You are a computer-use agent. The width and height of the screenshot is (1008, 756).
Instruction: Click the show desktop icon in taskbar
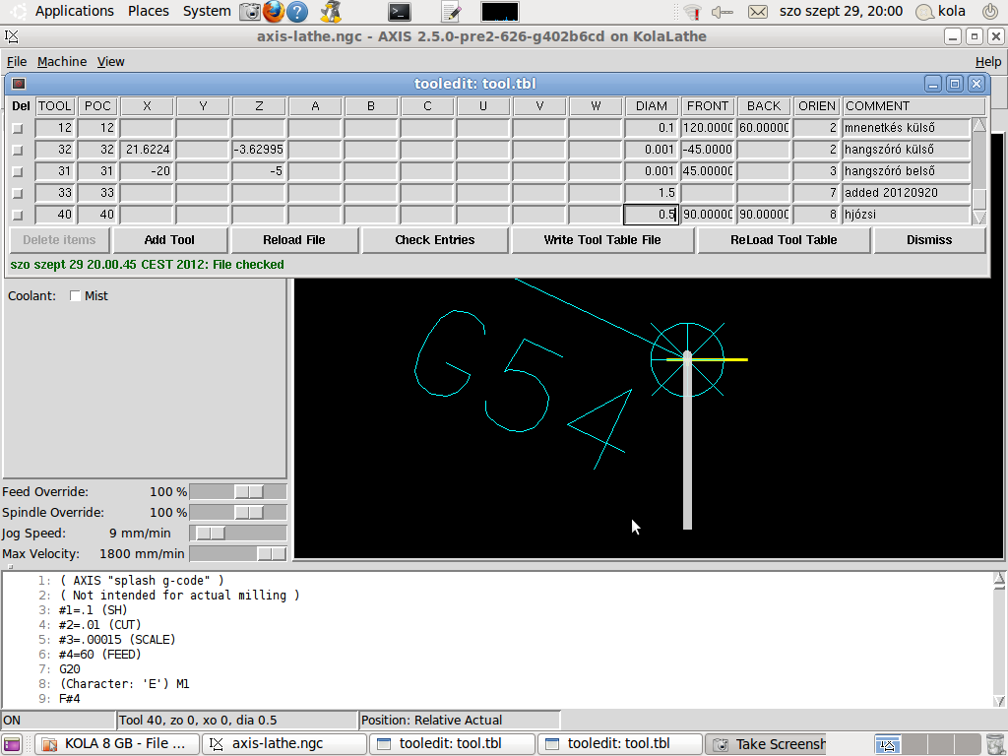11,744
